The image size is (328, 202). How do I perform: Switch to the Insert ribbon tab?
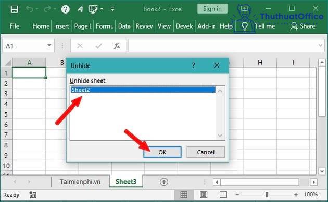pyautogui.click(x=61, y=26)
